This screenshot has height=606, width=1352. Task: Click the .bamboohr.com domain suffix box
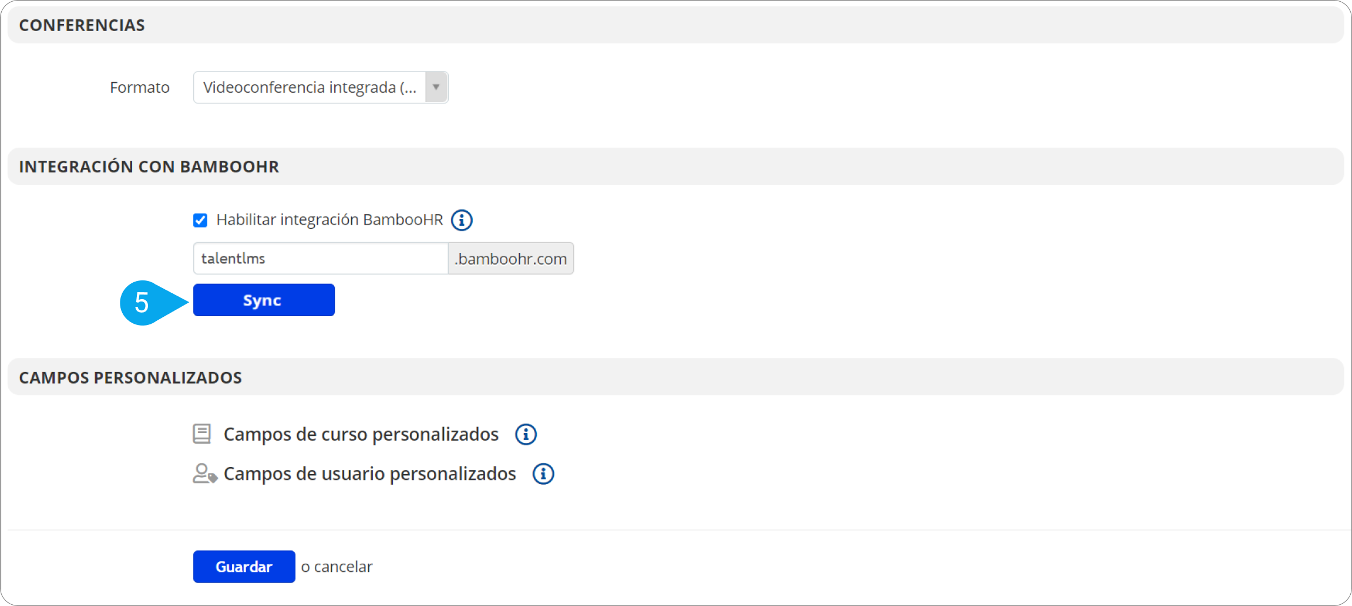[510, 259]
